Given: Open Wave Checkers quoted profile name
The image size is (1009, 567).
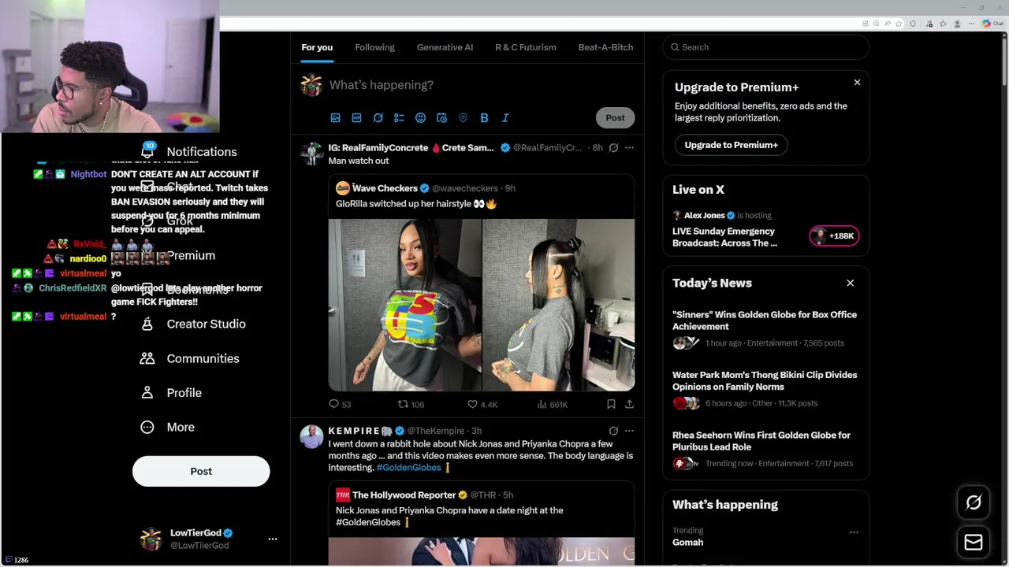Looking at the screenshot, I should 385,188.
